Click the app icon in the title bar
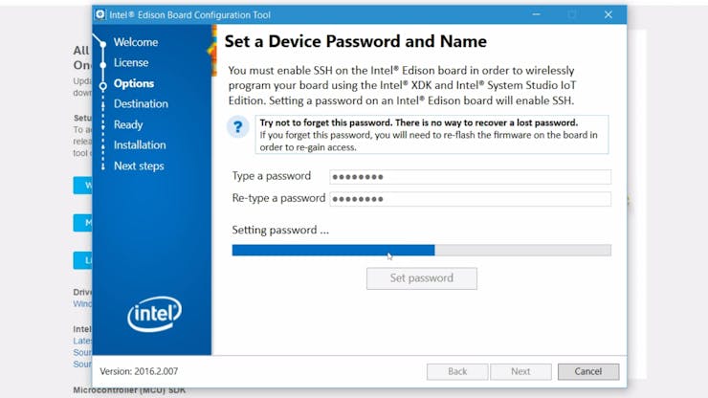The image size is (708, 398). click(100, 14)
